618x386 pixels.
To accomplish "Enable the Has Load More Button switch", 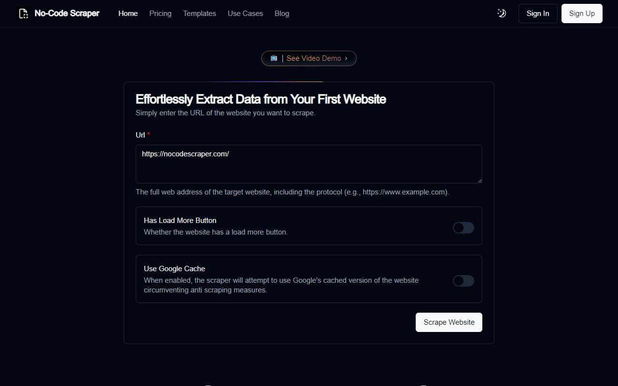I will coord(463,228).
